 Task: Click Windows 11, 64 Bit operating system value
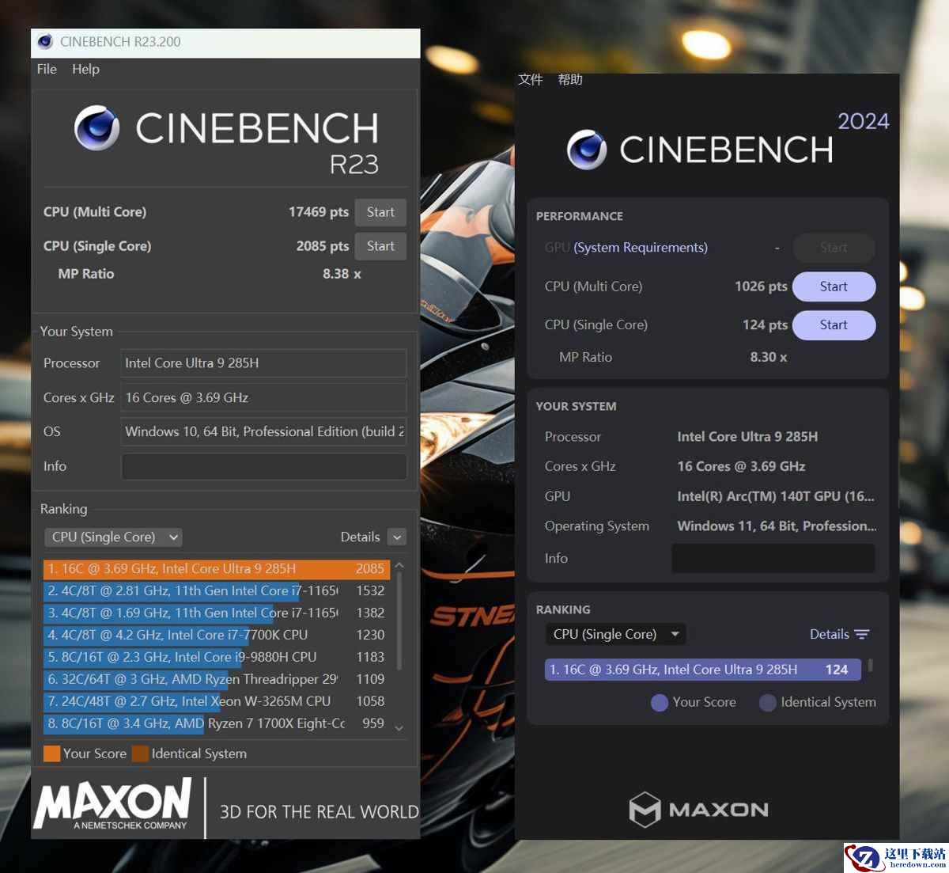click(777, 526)
